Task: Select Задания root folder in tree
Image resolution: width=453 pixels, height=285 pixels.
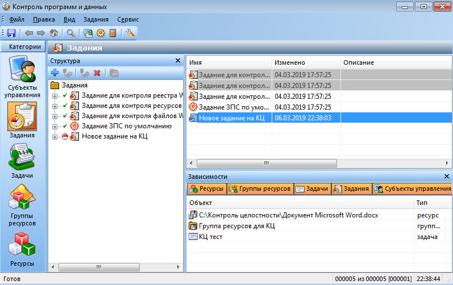Action: (x=74, y=85)
